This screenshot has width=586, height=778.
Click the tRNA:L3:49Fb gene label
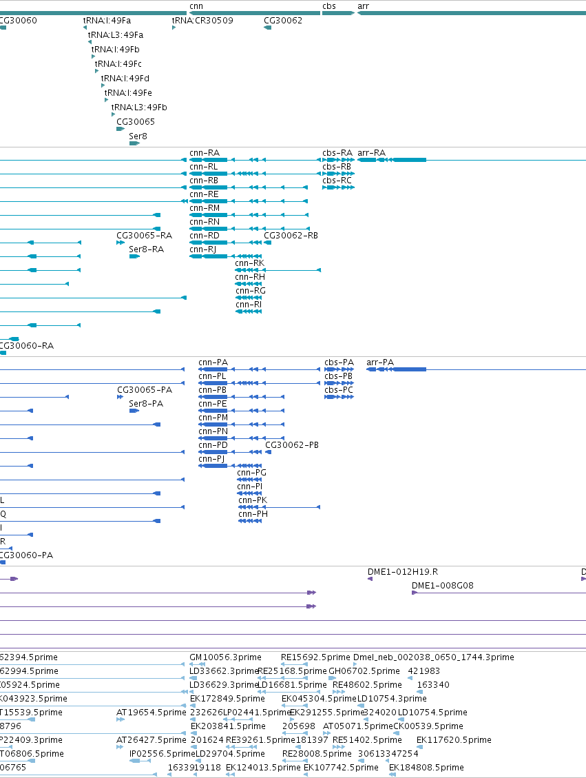[139, 107]
